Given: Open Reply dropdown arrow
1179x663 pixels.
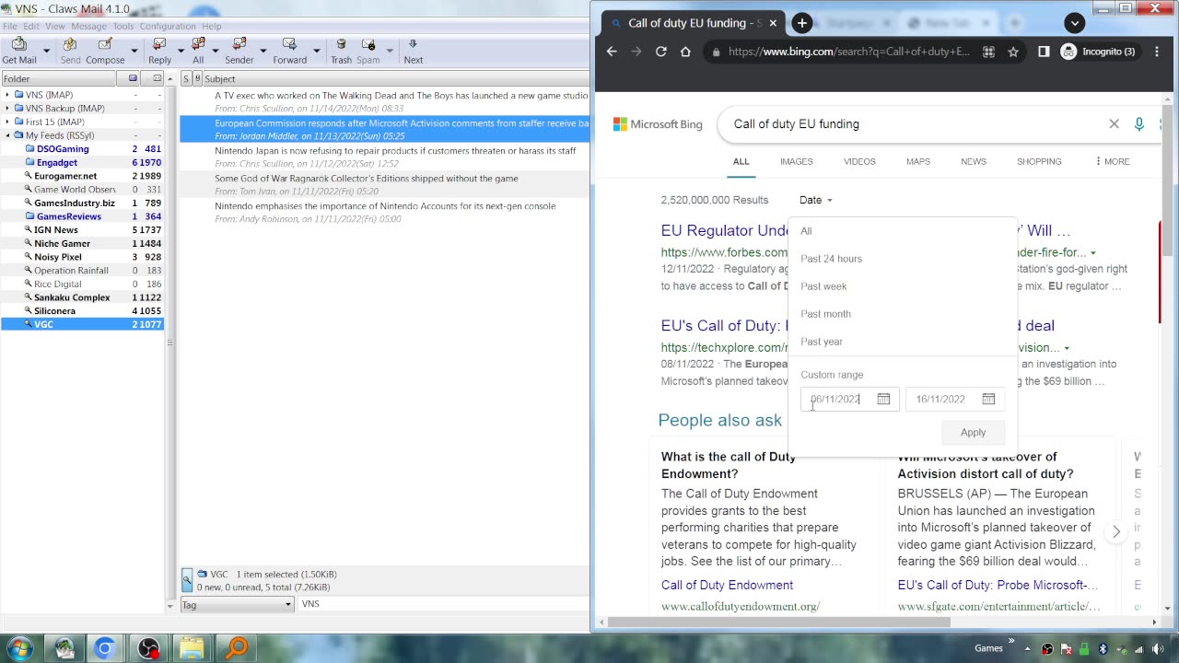Looking at the screenshot, I should coord(181,51).
